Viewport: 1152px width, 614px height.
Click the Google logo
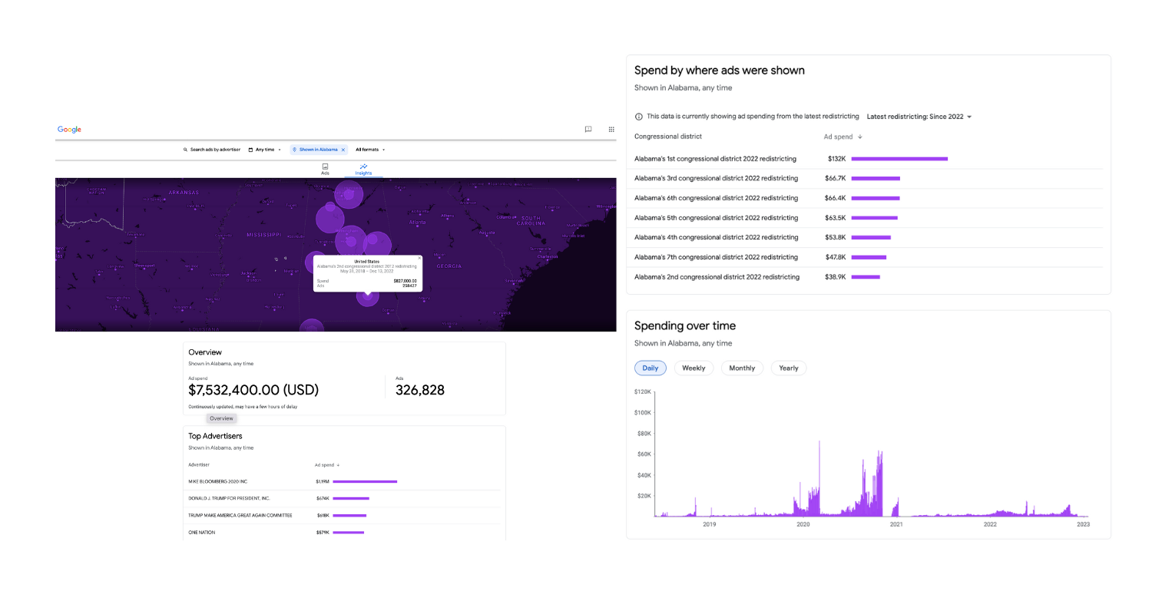tap(69, 130)
